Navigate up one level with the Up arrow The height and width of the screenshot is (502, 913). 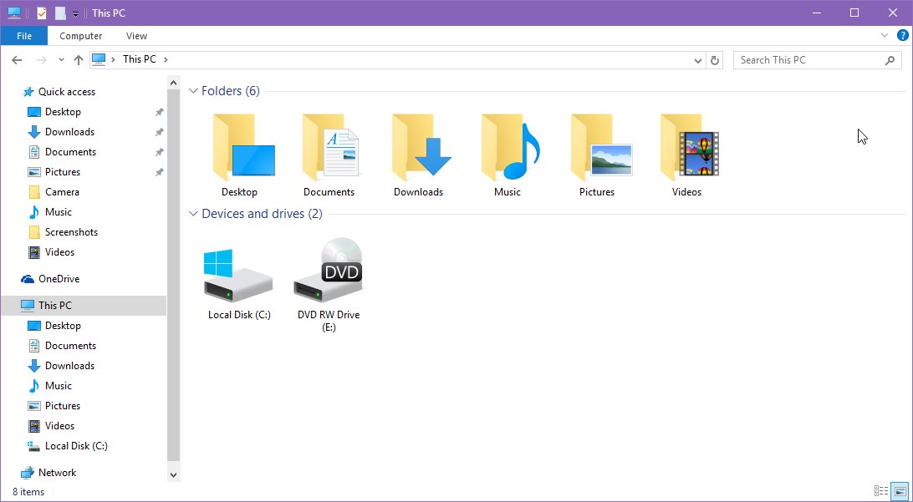tap(79, 59)
